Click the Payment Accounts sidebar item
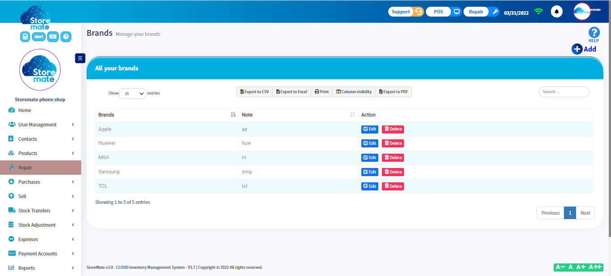 (x=40, y=254)
